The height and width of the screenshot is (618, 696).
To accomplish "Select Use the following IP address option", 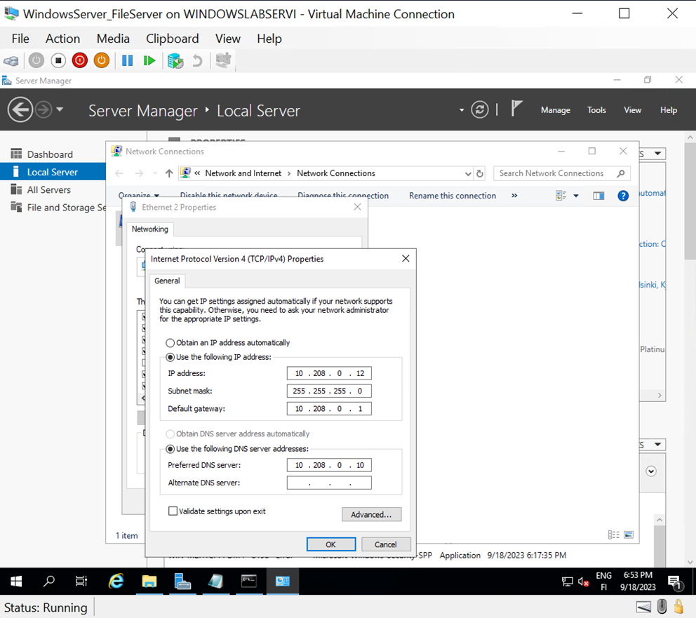I will (170, 357).
